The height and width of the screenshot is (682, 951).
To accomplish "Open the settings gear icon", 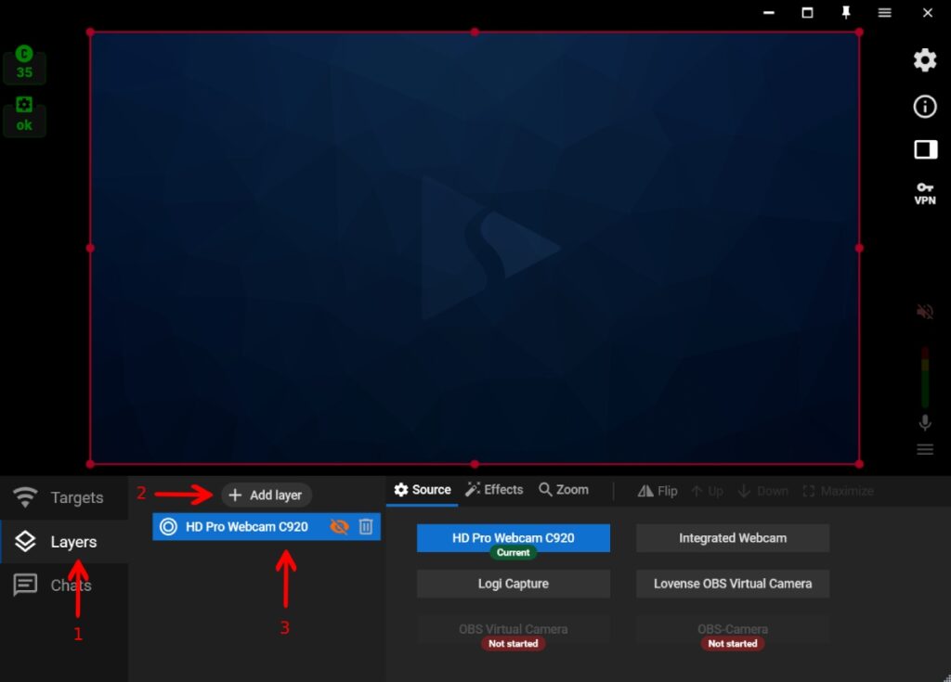I will [x=925, y=60].
